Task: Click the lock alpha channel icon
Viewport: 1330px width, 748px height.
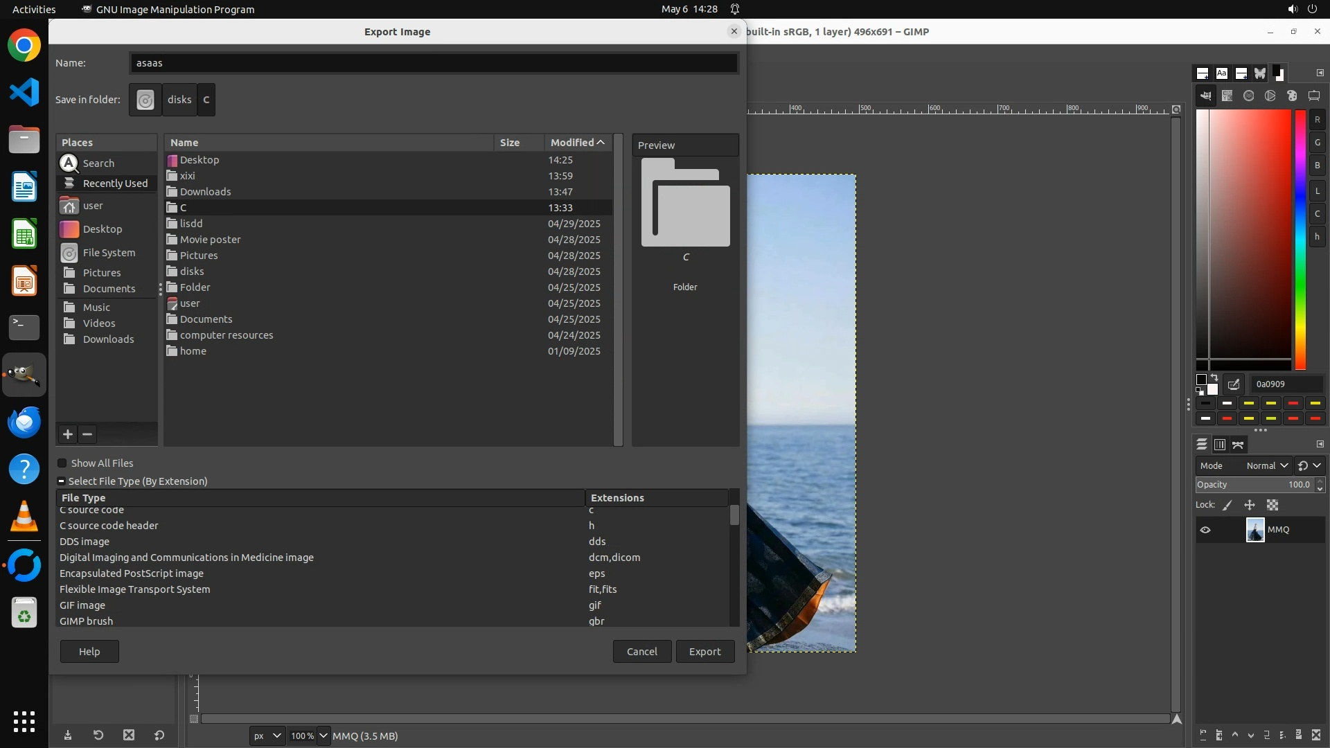Action: 1273,506
